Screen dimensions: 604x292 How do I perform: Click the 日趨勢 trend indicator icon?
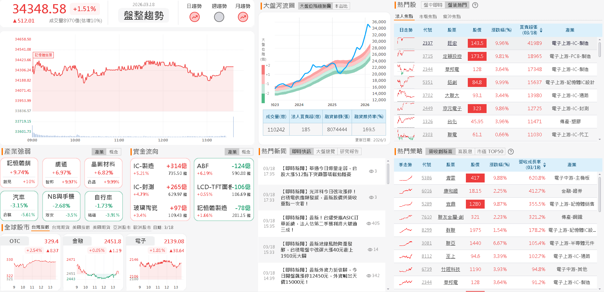point(194,17)
